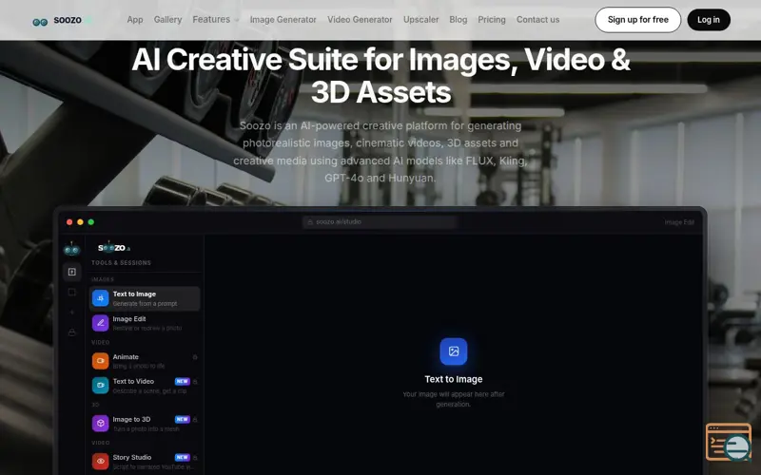Click the NEW badge on Story Studio
The image size is (761, 475).
pyautogui.click(x=183, y=457)
